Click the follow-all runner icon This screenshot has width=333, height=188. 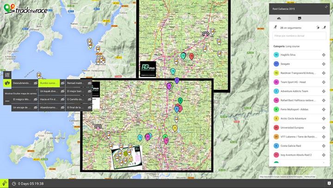(324, 28)
